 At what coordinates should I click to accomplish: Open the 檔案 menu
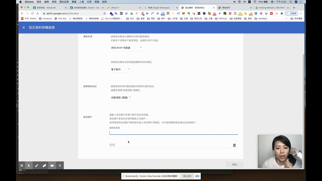[x=39, y=2]
